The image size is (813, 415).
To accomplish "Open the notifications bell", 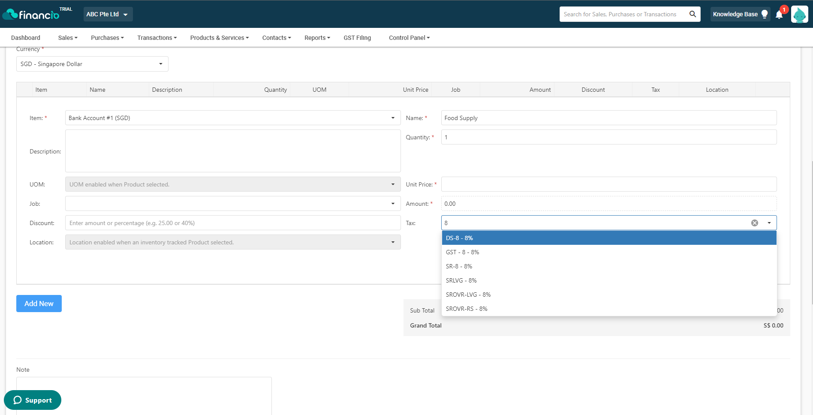I will [x=779, y=15].
